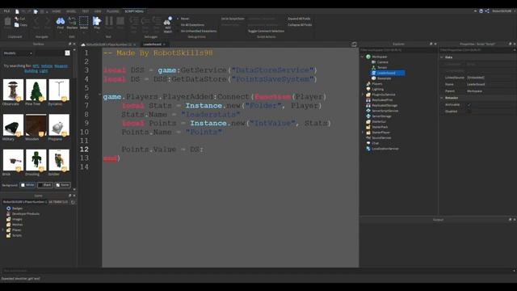Click the Name value Leaderboard in Properties
Screen dimensions: 517x291
pyautogui.click(x=476, y=84)
